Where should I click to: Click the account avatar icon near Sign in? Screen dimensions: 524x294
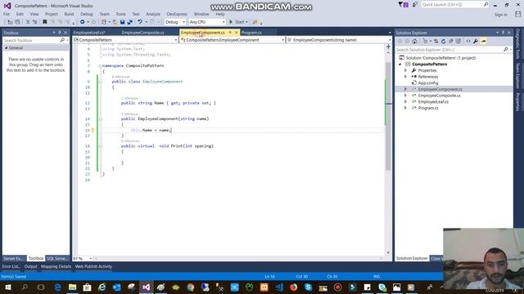517,14
